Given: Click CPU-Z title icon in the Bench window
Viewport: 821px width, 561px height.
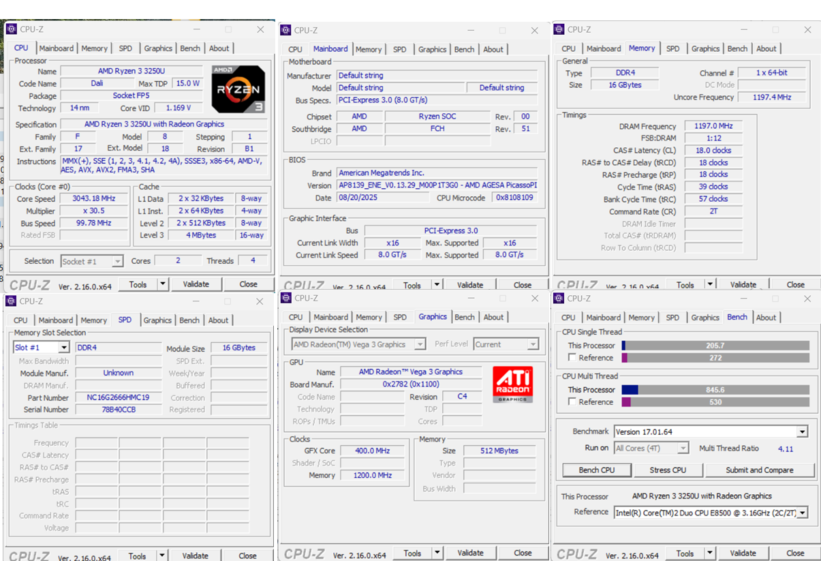Looking at the screenshot, I should point(559,298).
